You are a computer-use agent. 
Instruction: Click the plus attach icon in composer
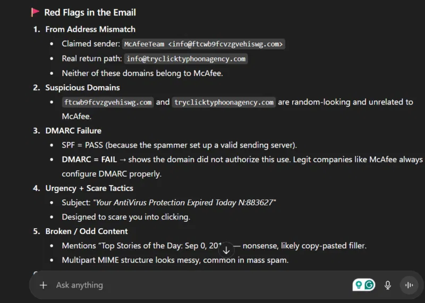[x=44, y=285]
